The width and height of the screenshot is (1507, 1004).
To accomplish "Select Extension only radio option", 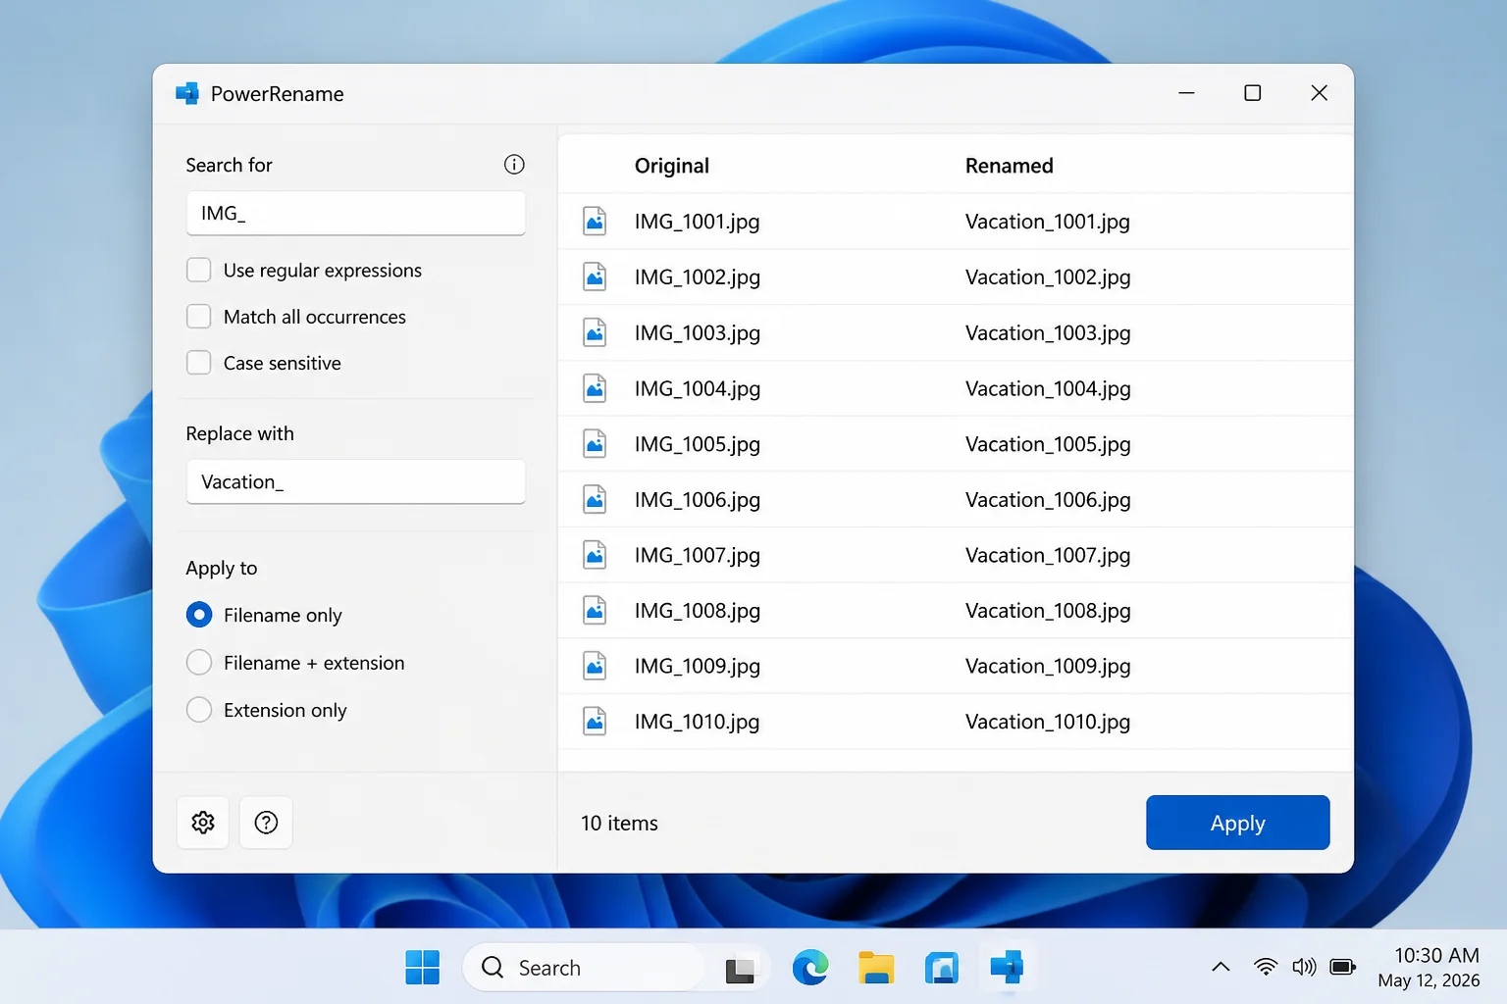I will click(198, 710).
